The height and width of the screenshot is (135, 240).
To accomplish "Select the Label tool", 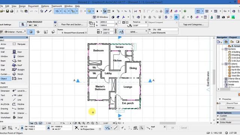I will [17, 95].
